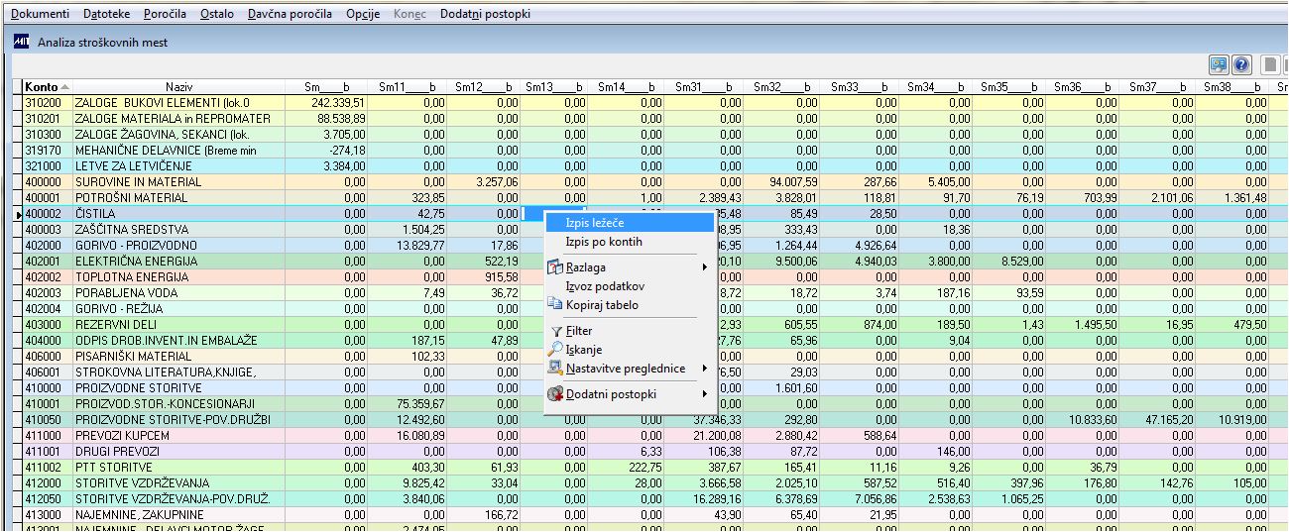
Task: Click the Razlaga menu item icon
Action: (555, 267)
